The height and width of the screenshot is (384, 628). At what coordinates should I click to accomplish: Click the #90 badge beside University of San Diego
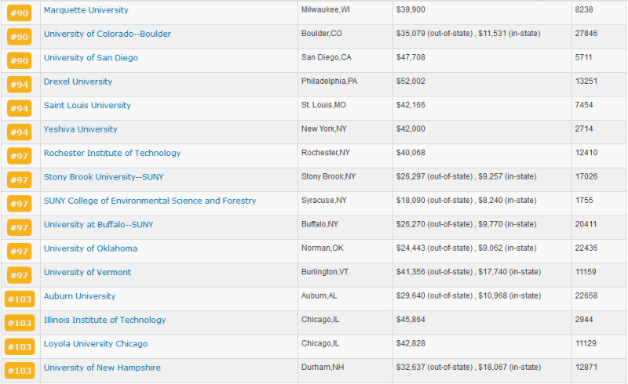pos(19,61)
